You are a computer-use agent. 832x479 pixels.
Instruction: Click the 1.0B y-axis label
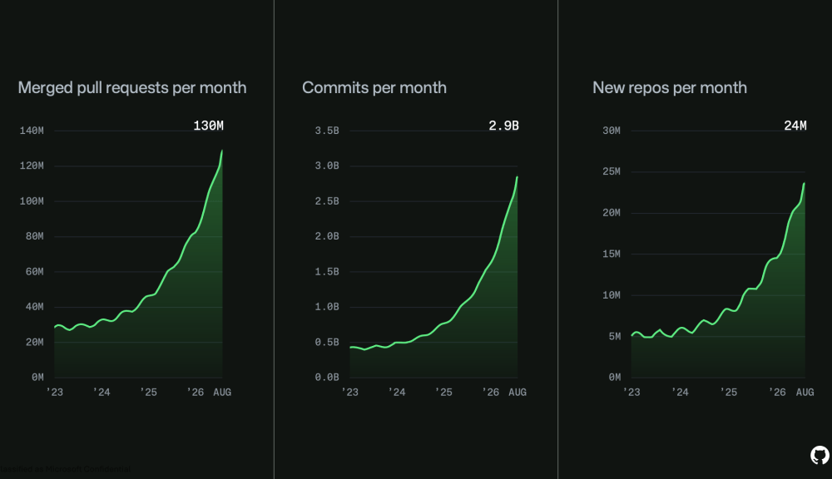327,307
